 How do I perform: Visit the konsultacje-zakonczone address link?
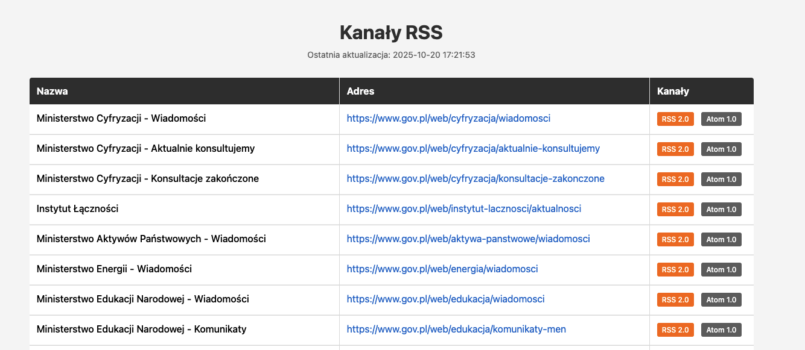476,179
